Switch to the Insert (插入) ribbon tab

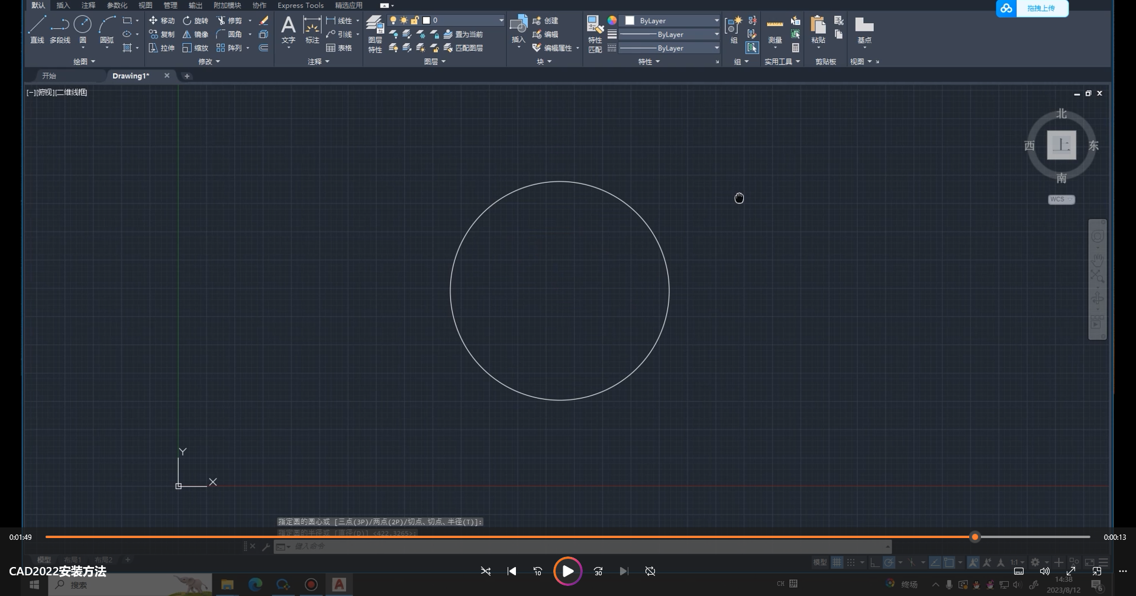click(63, 5)
